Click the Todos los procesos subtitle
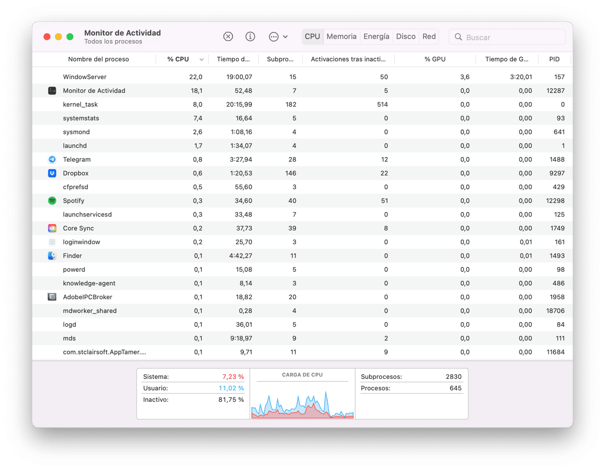 click(113, 42)
